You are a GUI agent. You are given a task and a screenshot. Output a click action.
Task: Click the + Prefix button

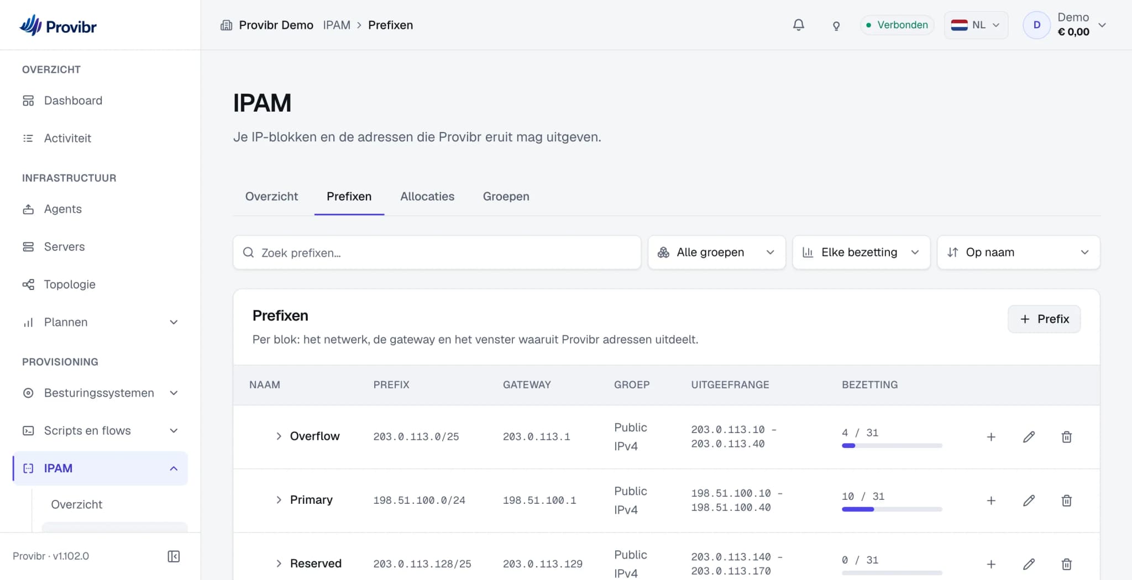click(x=1044, y=319)
